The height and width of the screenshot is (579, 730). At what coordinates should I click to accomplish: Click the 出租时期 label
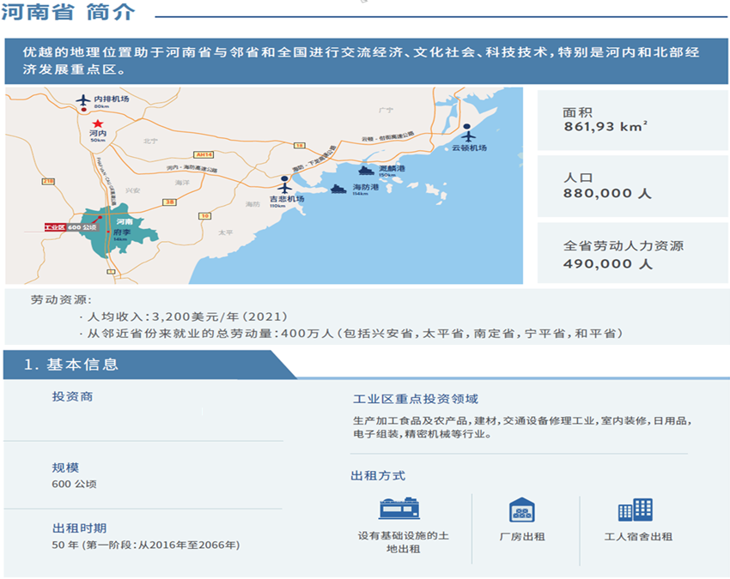tap(79, 528)
